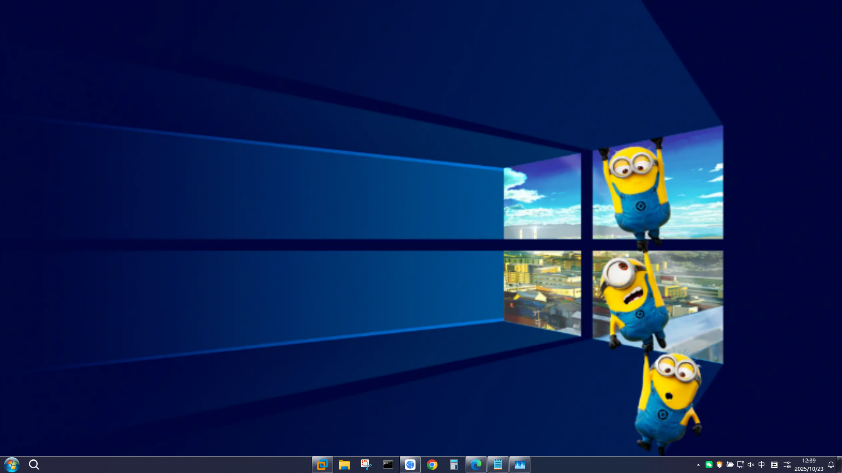
Task: Open the audio mixer settings tray icon
Action: pyautogui.click(x=787, y=465)
